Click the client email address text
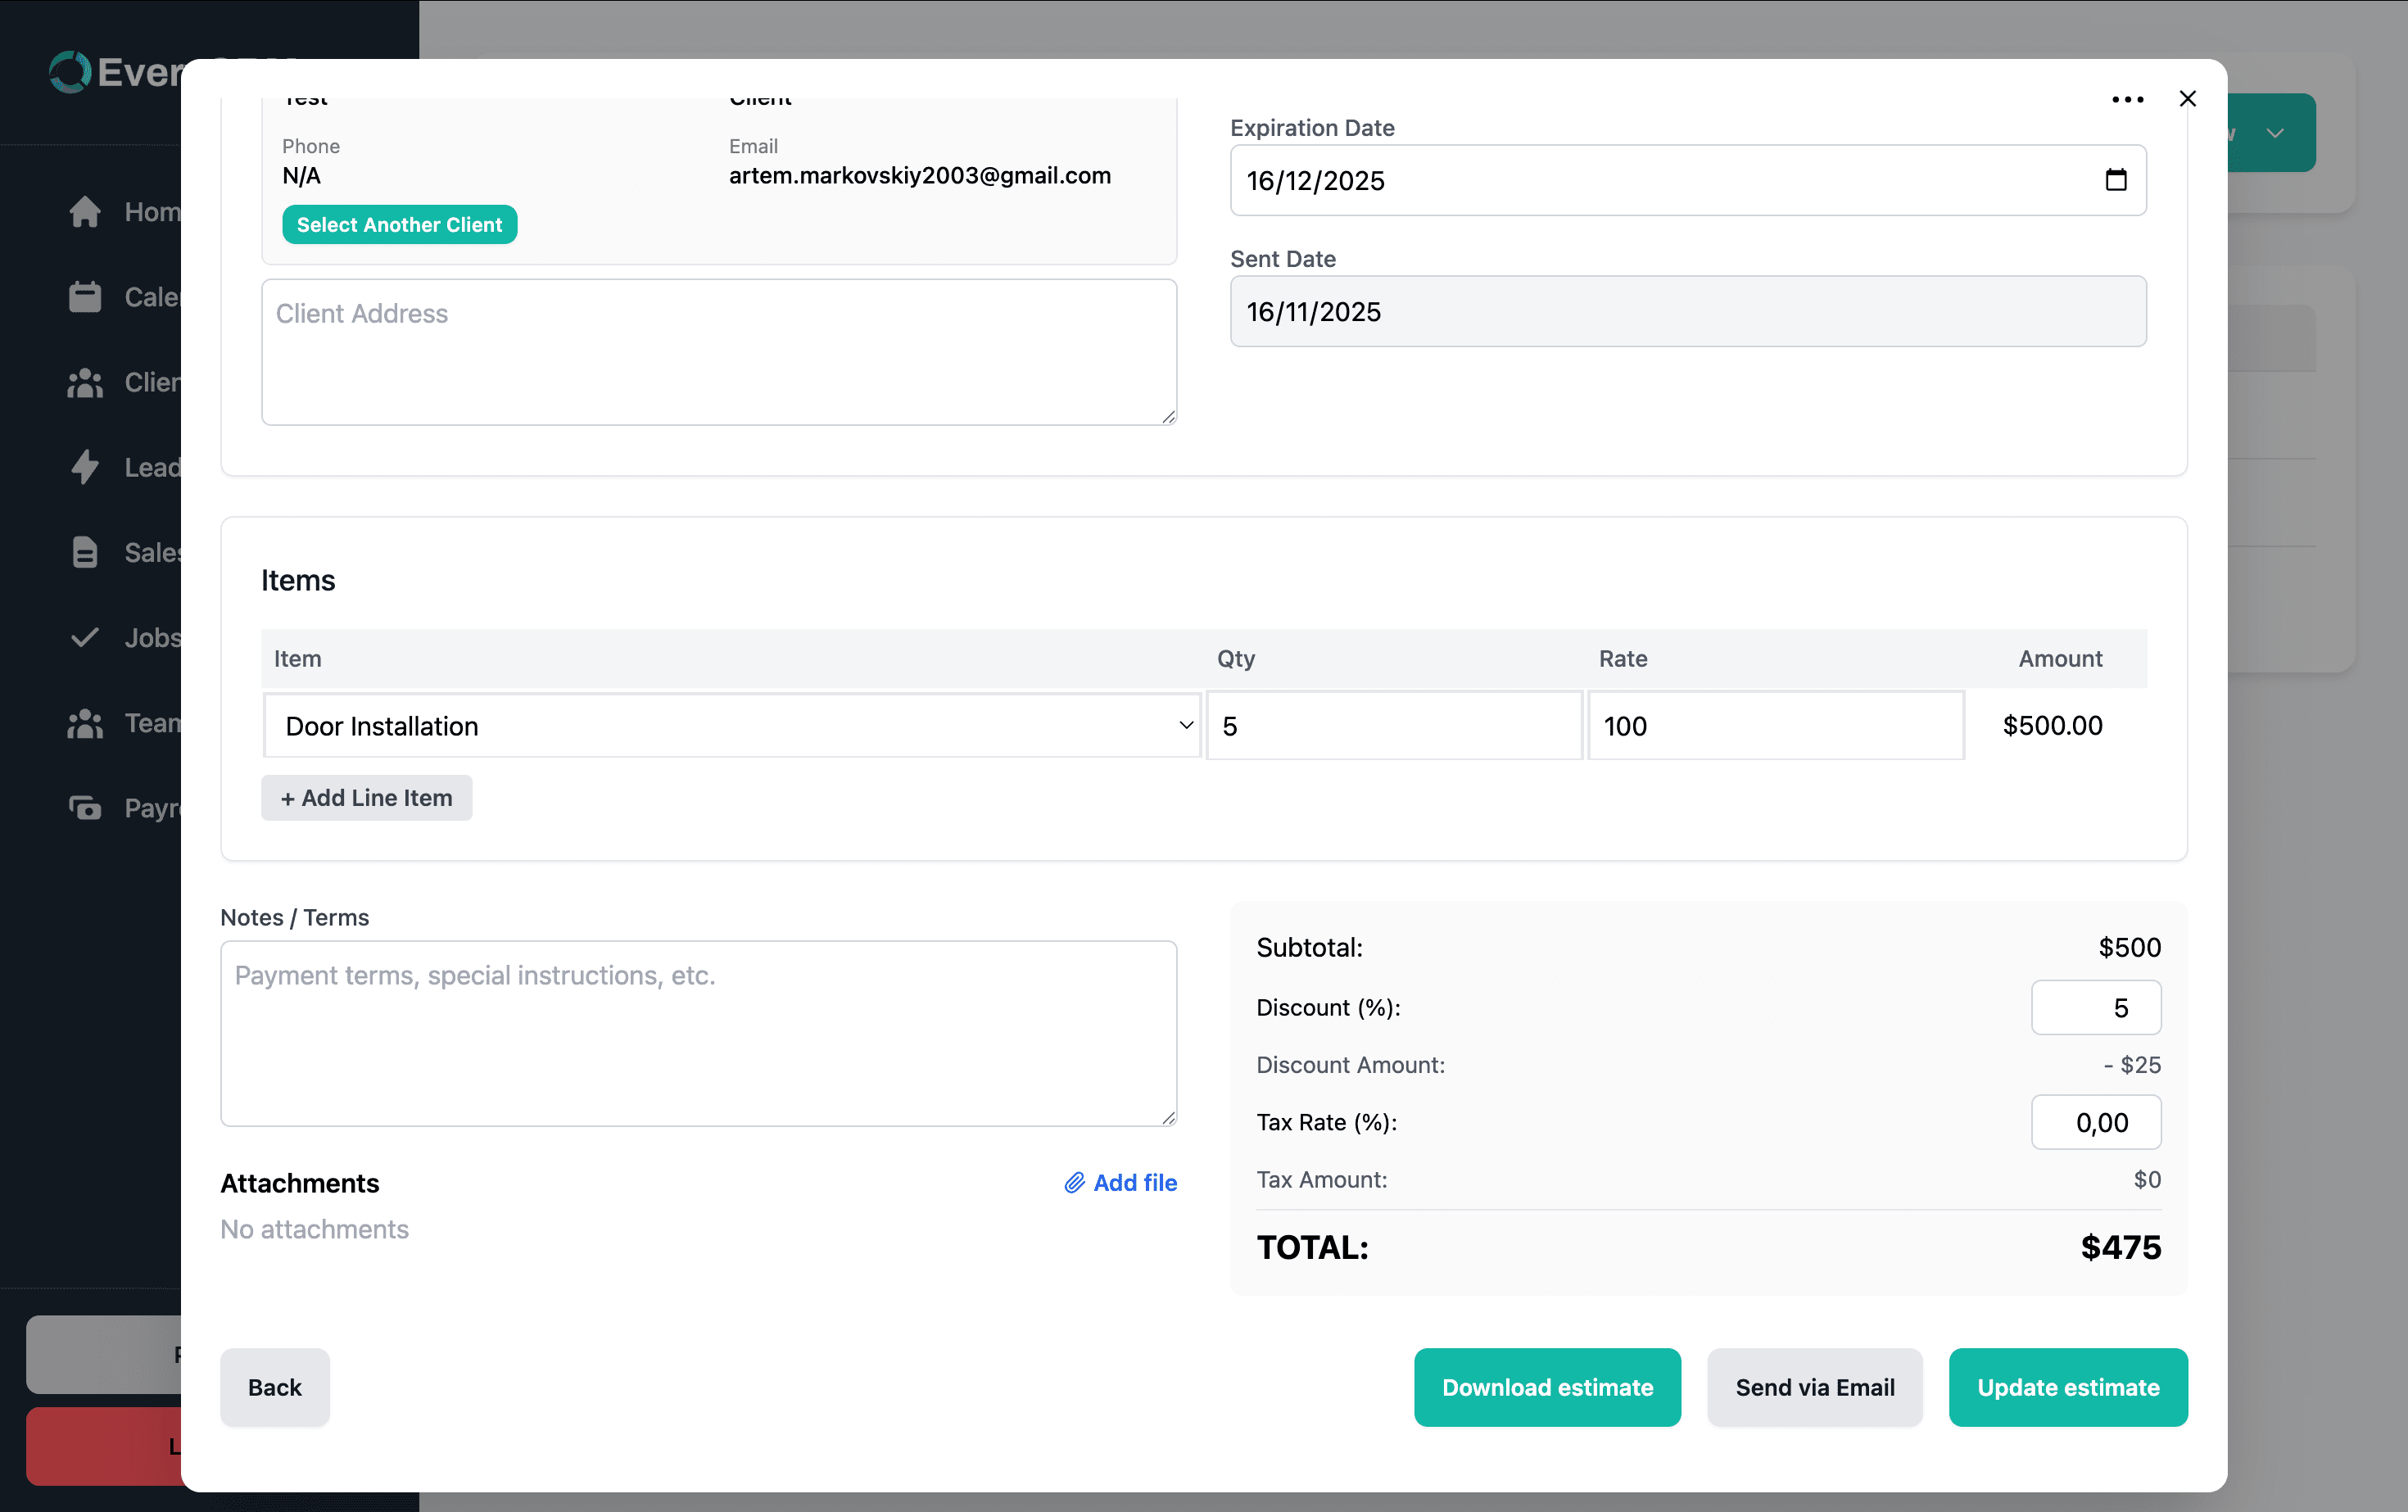The width and height of the screenshot is (2408, 1512). point(920,176)
